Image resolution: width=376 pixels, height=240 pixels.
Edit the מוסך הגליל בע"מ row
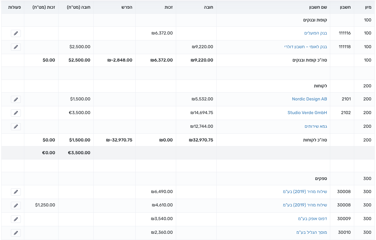coord(16,233)
